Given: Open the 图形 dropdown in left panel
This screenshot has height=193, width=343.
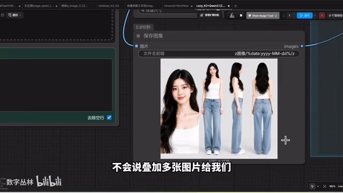Looking at the screenshot, I should (x=15, y=15).
